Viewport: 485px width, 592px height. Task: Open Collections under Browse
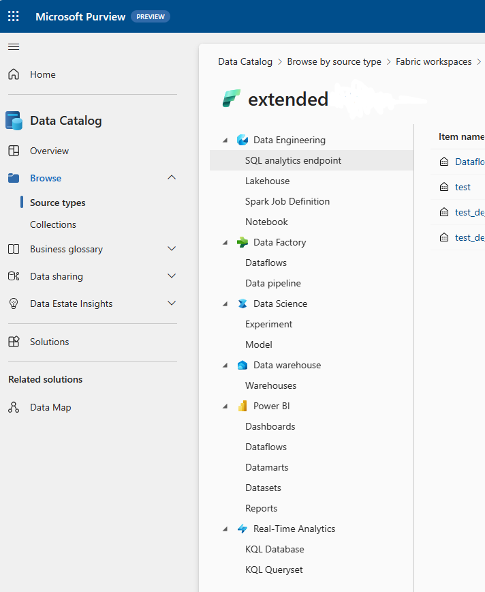point(53,224)
